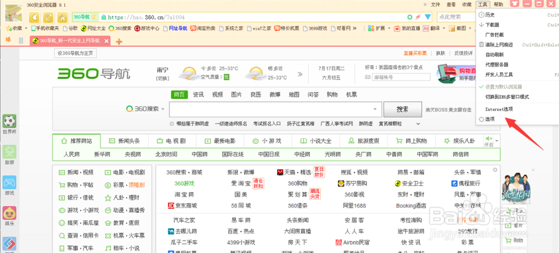Click inside the 360 search input field
The image size is (559, 253).
point(271,109)
